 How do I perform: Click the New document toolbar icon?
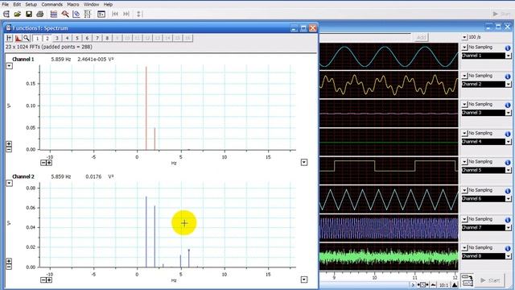pos(6,14)
